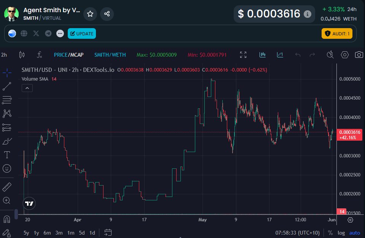Take a chart snapshot with camera icon

tap(359, 55)
